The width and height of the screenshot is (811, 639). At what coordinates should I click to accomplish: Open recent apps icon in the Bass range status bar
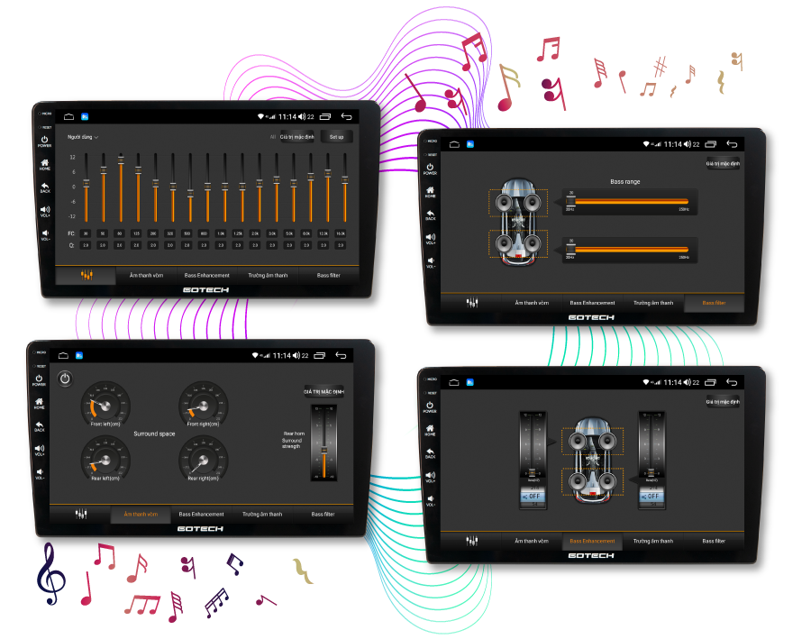point(710,144)
